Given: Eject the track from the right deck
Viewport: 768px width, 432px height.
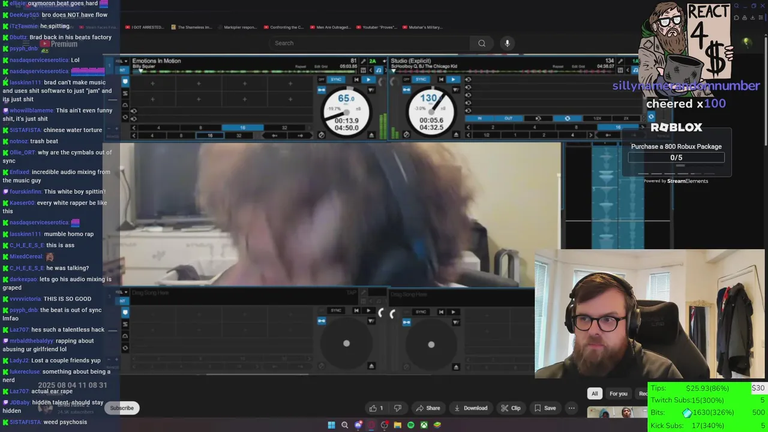Looking at the screenshot, I should tap(456, 134).
